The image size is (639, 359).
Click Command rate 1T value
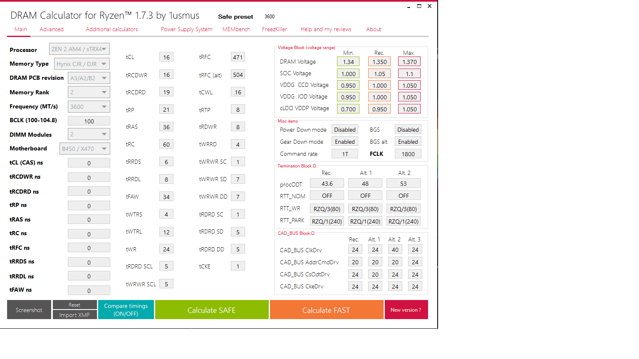[345, 154]
